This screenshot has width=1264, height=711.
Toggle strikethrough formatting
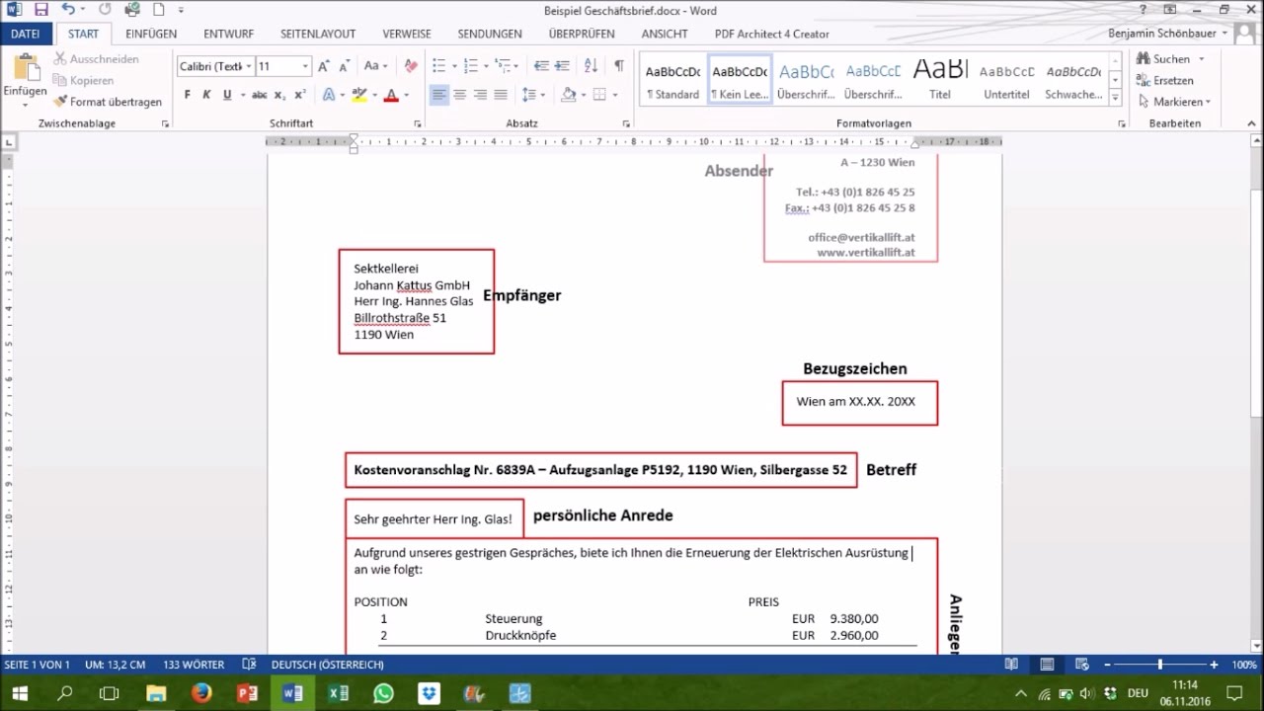coord(259,95)
